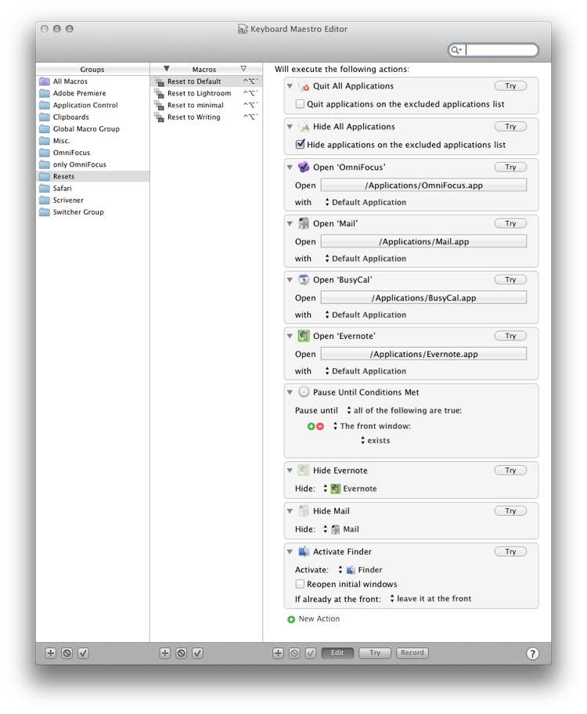Screen dimensions: 587x714
Task: Select the Reset to Default macro
Action: tap(207, 81)
